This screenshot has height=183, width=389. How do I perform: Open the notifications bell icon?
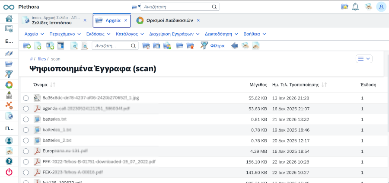pyautogui.click(x=356, y=6)
